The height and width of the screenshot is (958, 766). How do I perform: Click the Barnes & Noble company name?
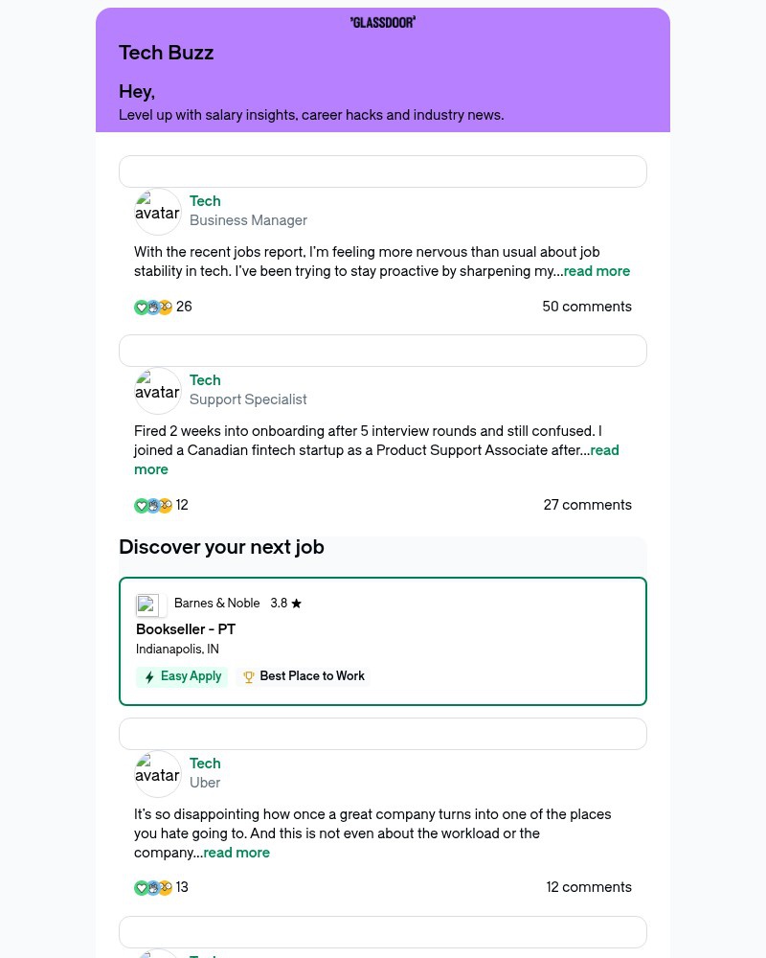tap(217, 604)
